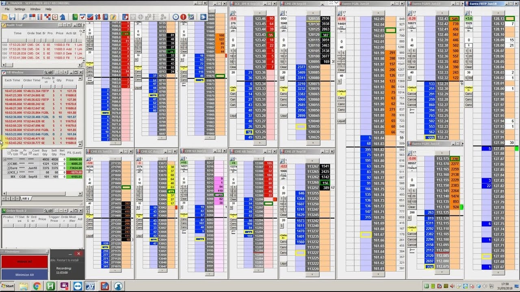Click the X_TRADER taskbar icon
This screenshot has width=520, height=292.
[91, 286]
